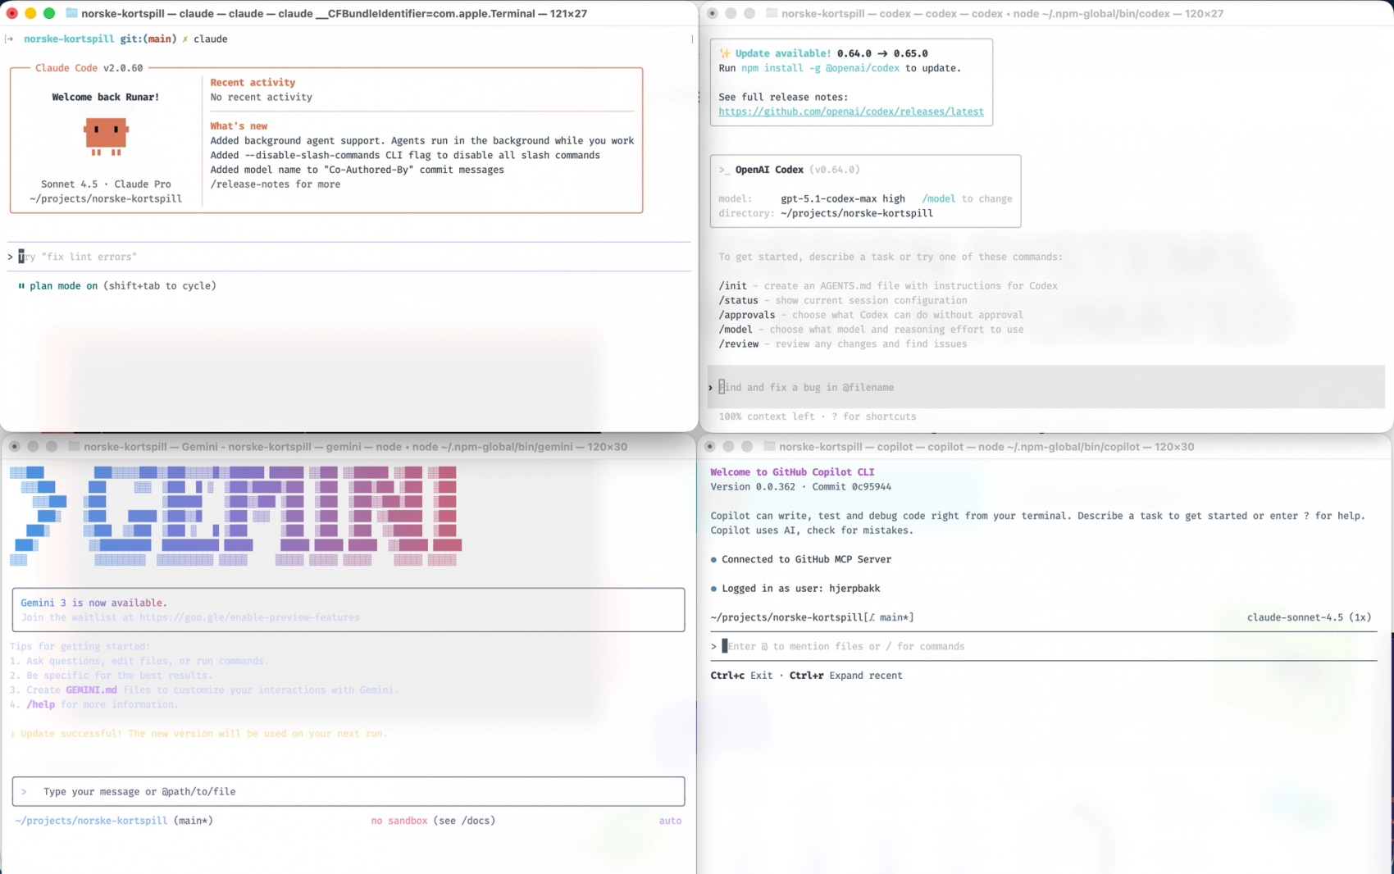Minimize the claude terminal window with the yellow button
Screen dimensions: 1394x874
coord(30,13)
